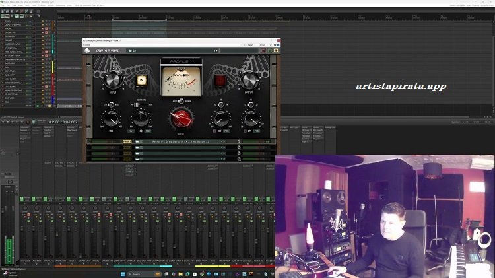The image size is (495, 278).
Task: Click the PRE button next to HPF label
Action: click(226, 131)
